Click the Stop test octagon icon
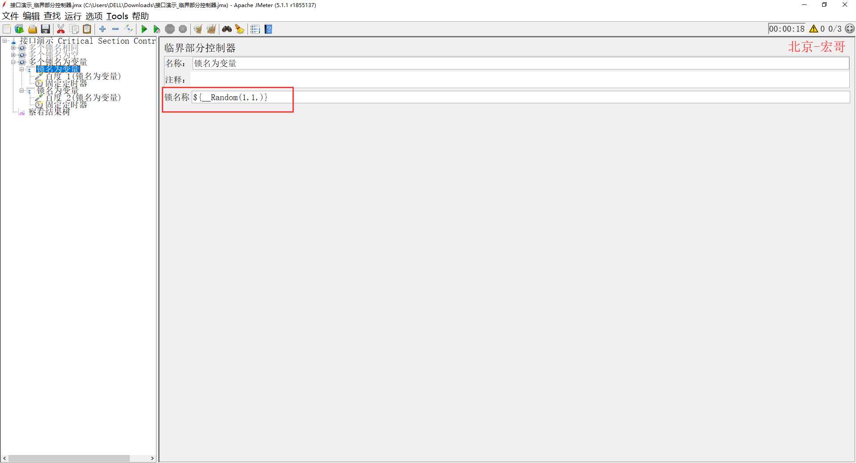 point(170,29)
